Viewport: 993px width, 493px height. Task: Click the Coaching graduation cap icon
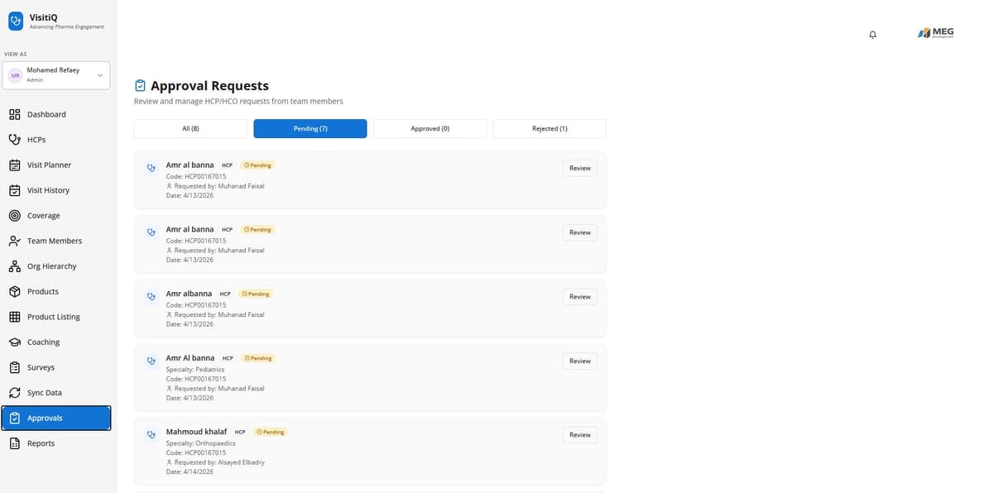click(14, 342)
